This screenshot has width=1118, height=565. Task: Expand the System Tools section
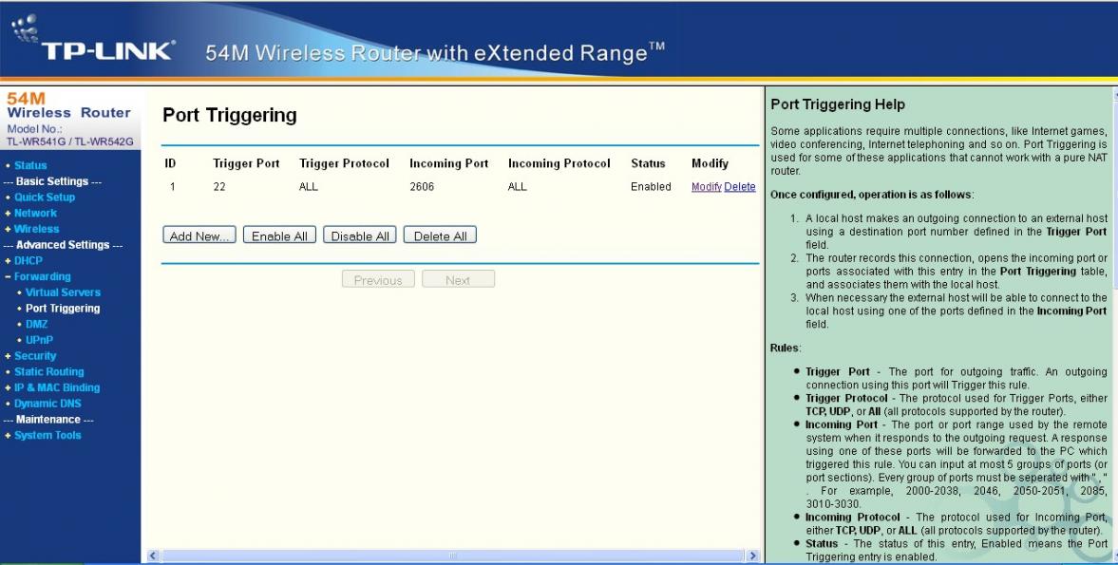pyautogui.click(x=47, y=435)
